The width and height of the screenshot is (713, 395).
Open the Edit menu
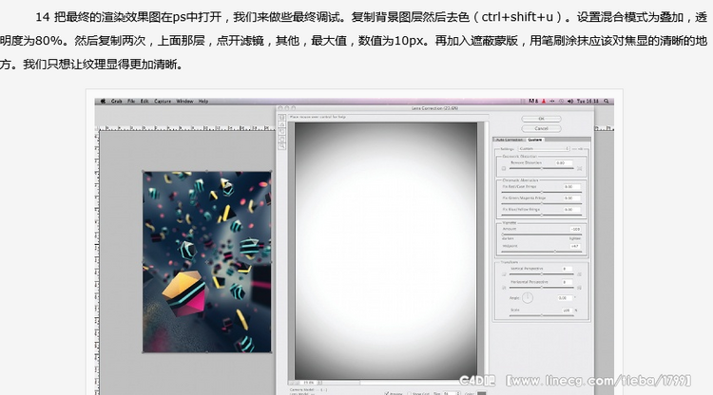coord(145,102)
